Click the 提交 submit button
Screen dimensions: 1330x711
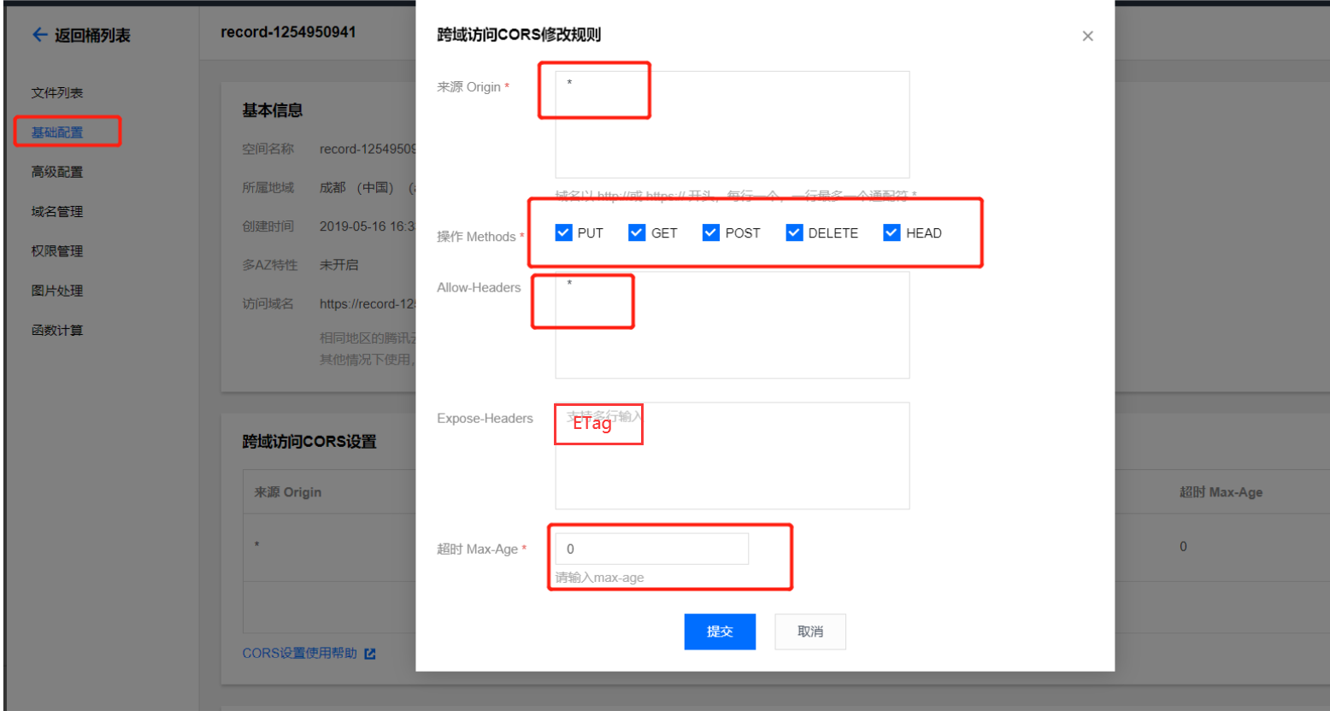(720, 632)
